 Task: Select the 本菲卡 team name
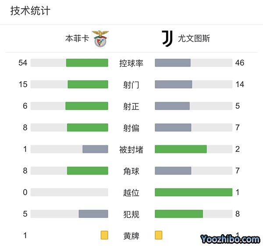point(77,39)
